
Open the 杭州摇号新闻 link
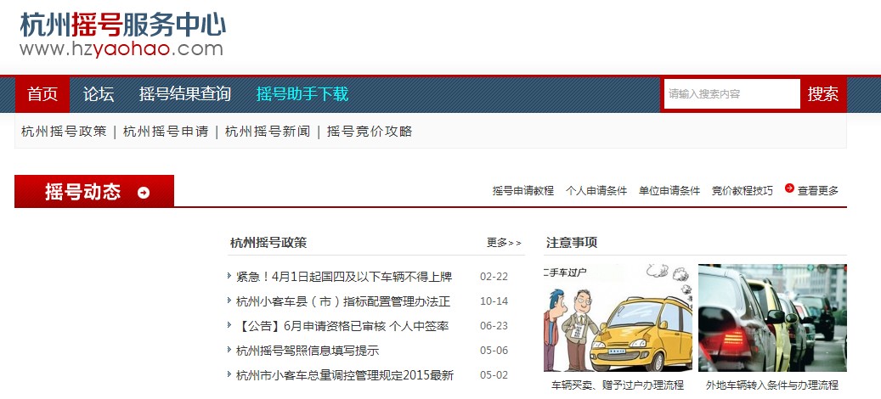(268, 132)
